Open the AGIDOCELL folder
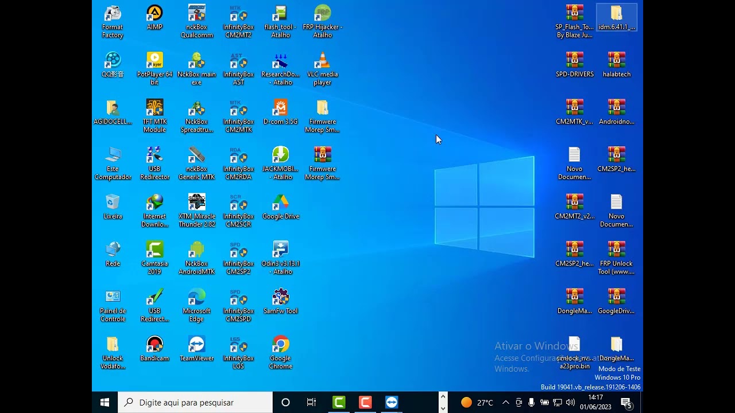The height and width of the screenshot is (413, 735). (x=113, y=112)
